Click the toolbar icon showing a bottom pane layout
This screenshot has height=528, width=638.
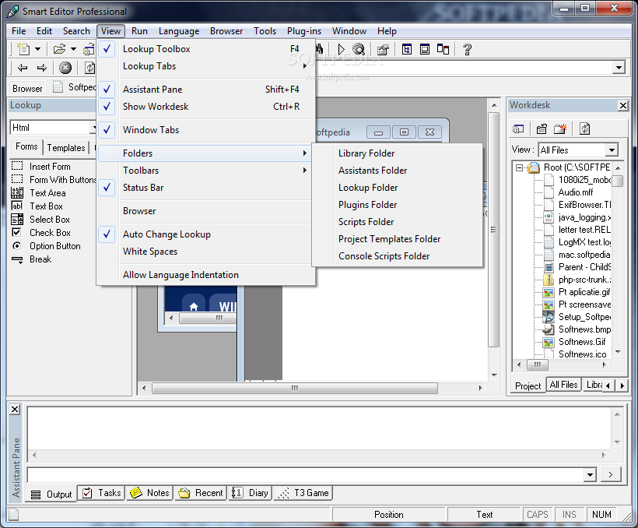pos(425,49)
